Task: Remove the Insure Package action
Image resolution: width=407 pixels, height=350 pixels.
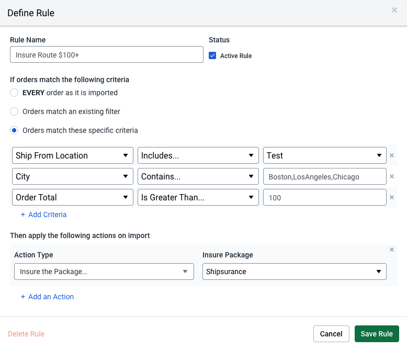Action: click(392, 250)
